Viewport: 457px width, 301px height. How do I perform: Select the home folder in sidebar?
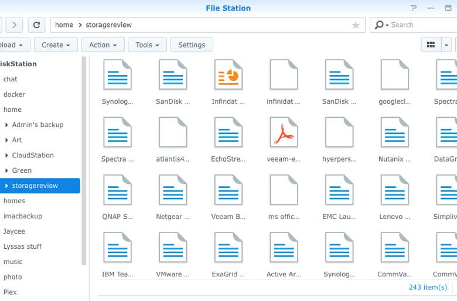coord(12,110)
